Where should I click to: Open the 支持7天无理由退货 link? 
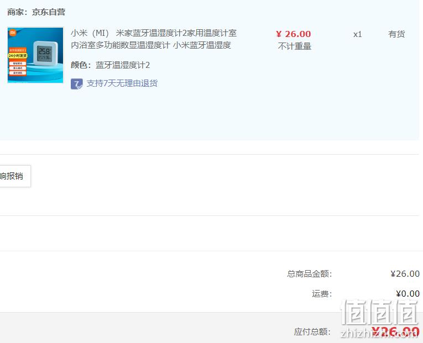[122, 83]
